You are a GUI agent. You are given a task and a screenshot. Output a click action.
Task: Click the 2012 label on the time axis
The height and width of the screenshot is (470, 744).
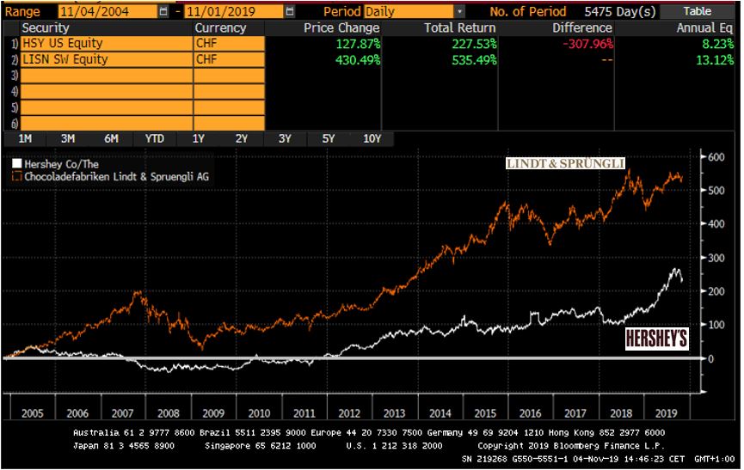click(349, 413)
